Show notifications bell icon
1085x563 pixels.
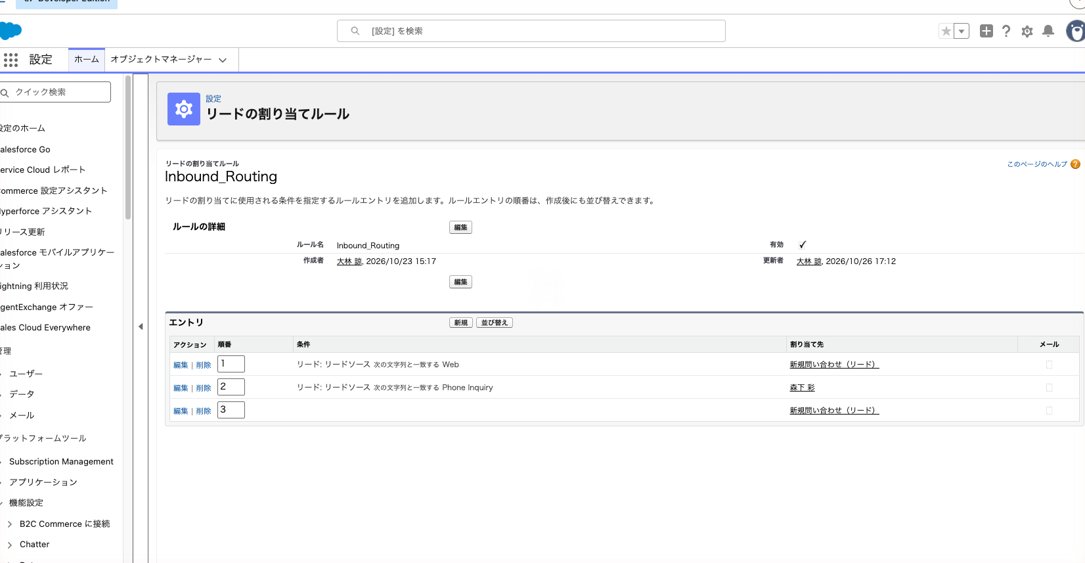point(1048,31)
